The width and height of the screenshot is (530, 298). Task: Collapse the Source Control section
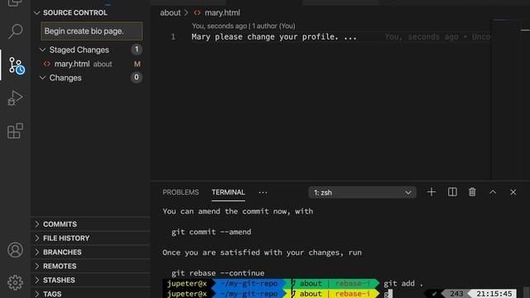[x=36, y=13]
